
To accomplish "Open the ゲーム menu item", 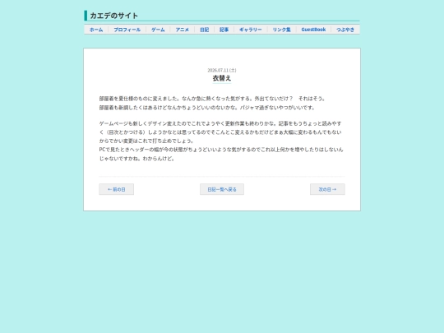I will 158,30.
